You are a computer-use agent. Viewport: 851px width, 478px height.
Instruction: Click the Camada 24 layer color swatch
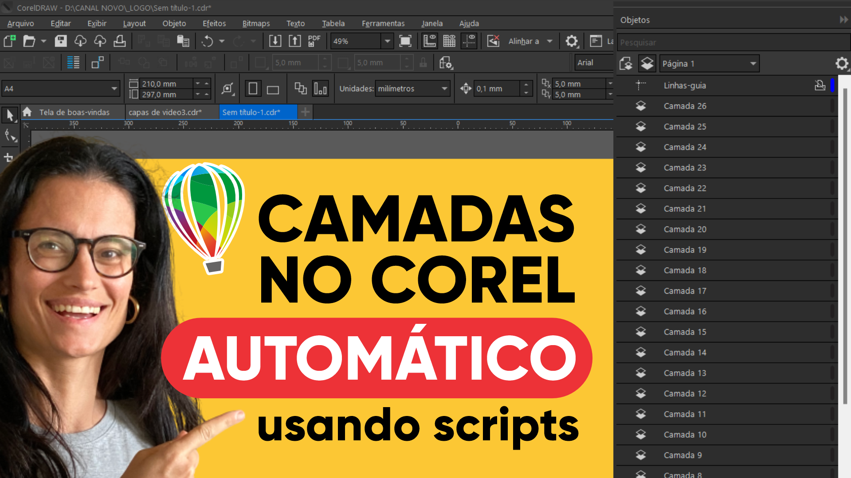[832, 147]
